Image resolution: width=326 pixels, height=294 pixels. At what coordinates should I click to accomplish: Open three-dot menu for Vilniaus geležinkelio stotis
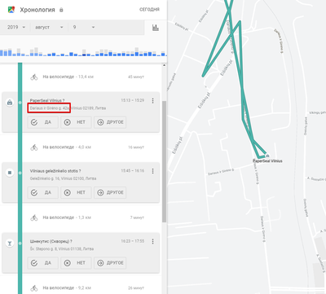point(152,171)
